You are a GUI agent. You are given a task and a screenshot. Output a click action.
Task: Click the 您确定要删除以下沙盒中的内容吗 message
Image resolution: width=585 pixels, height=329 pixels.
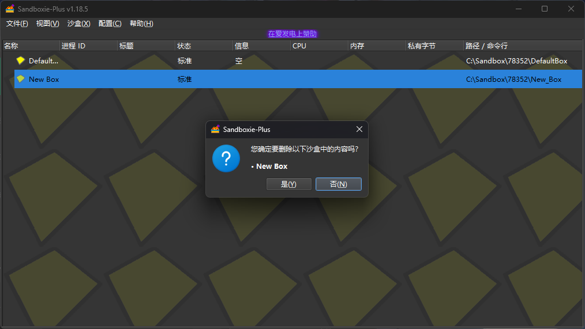click(x=305, y=149)
